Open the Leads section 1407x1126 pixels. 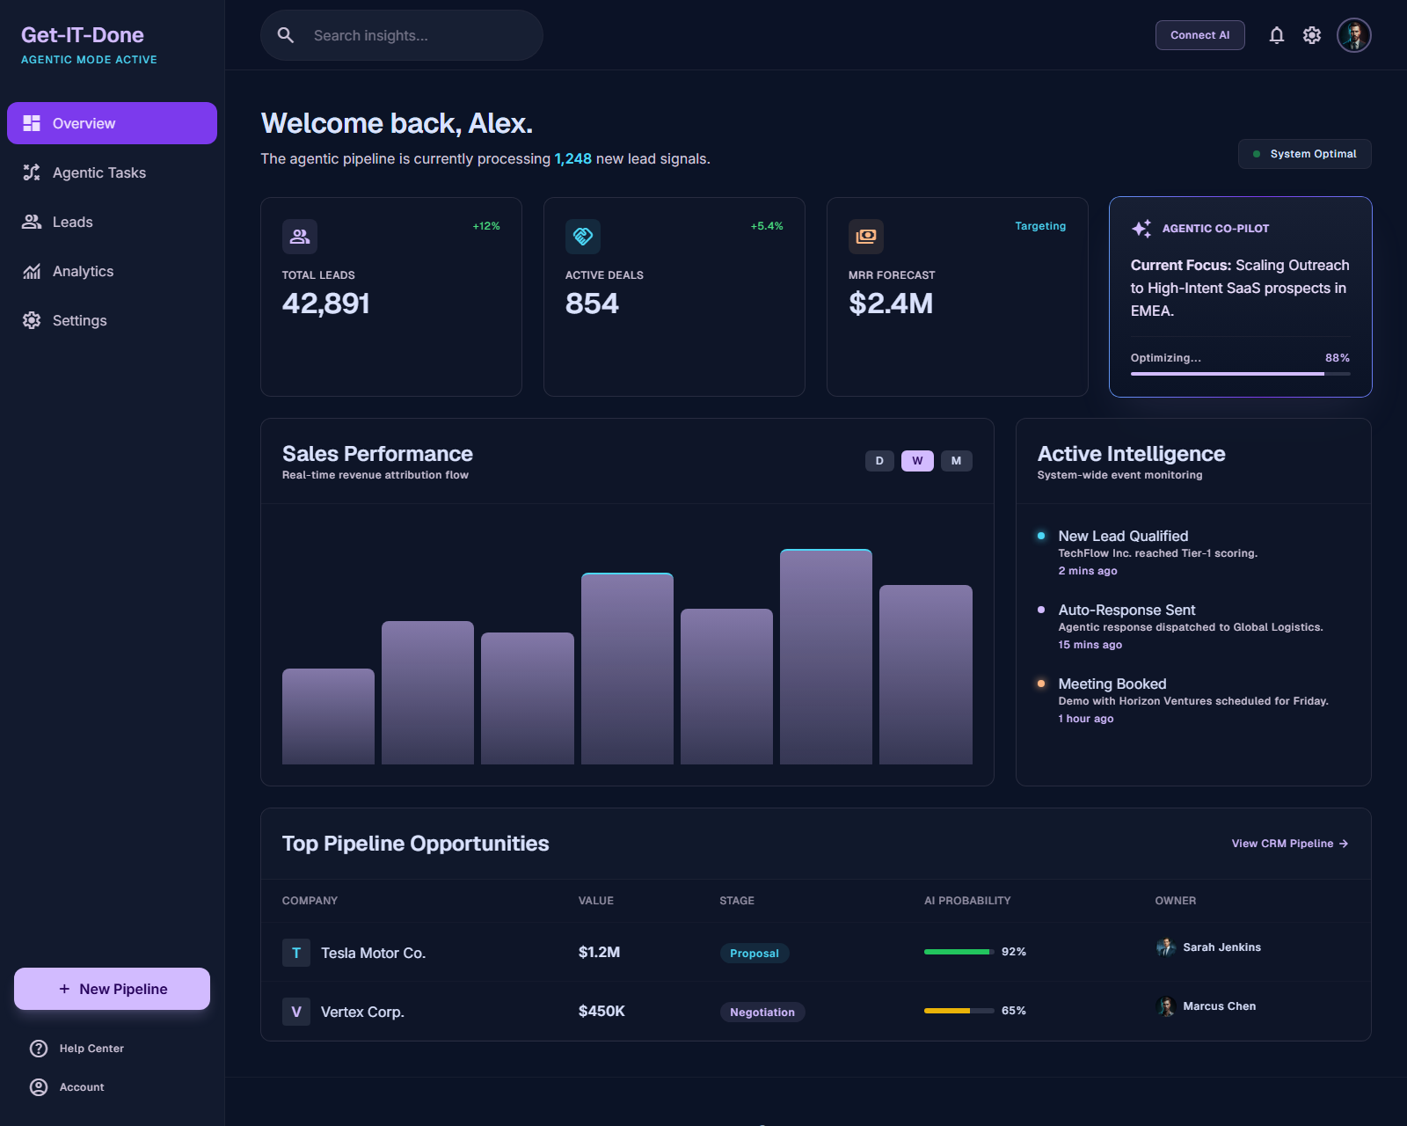tap(112, 222)
